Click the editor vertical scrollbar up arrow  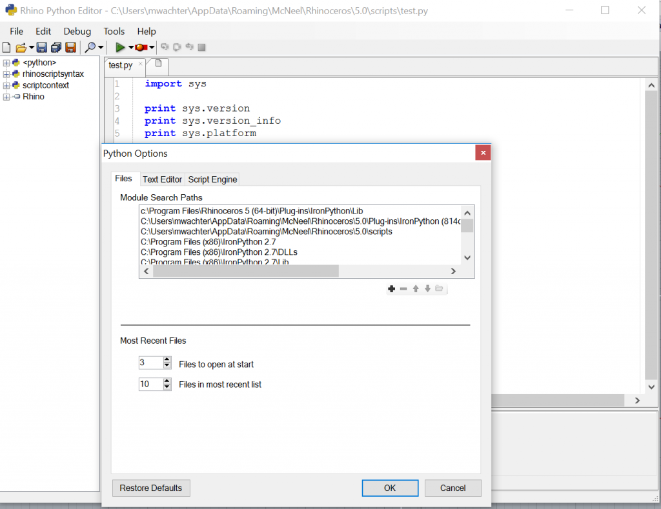point(651,86)
